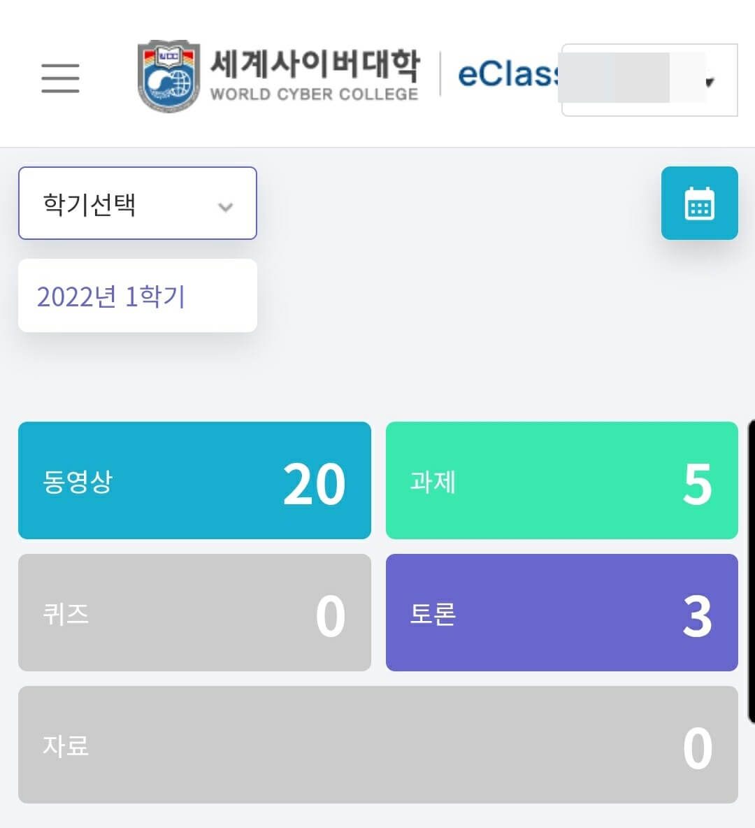
Task: Open the calendar icon button
Action: tap(699, 204)
